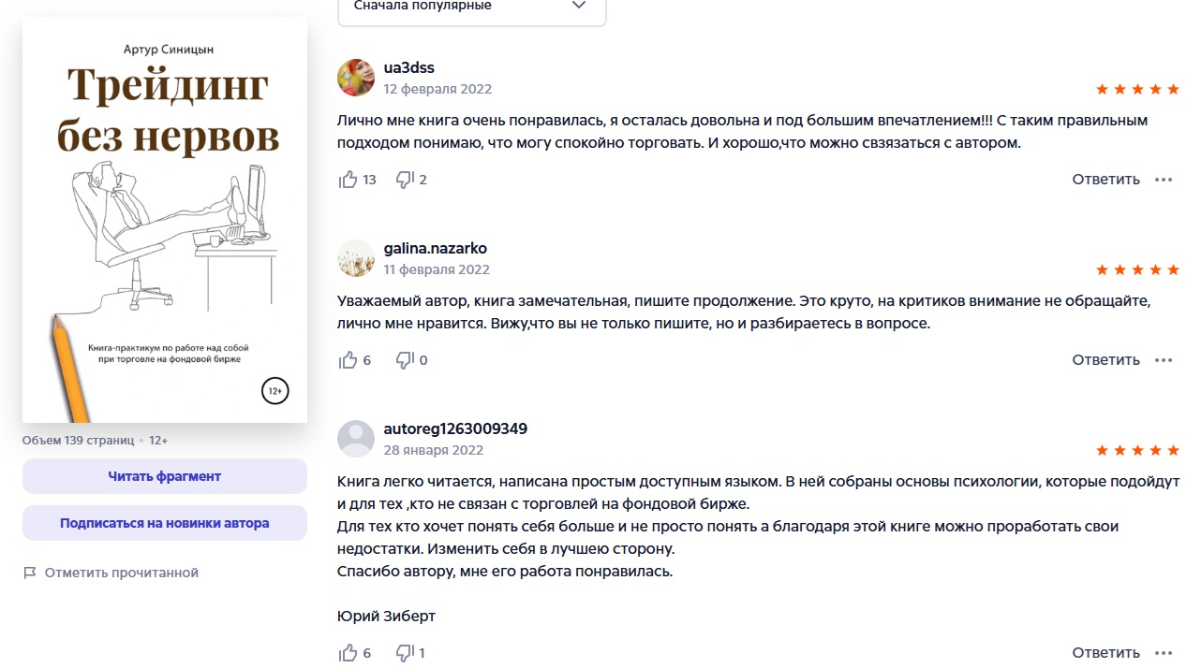Open the 'Трейдинг без нервов' book cover

point(165,220)
